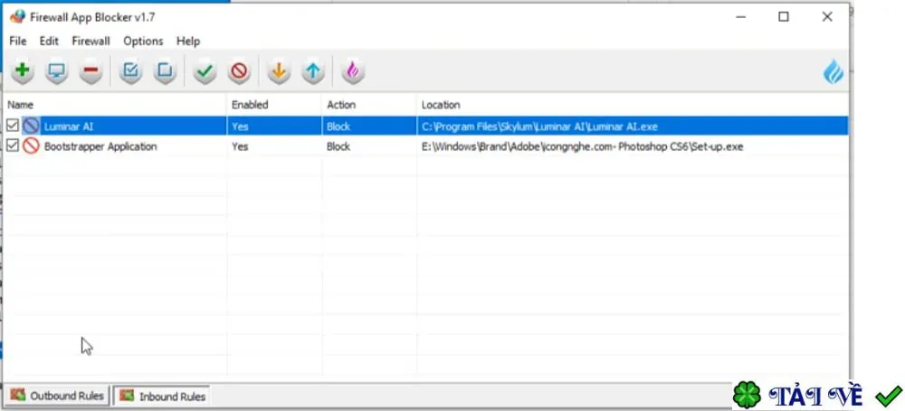Close the Firewall App Blocker window
Screen dimensions: 905x411
[827, 17]
